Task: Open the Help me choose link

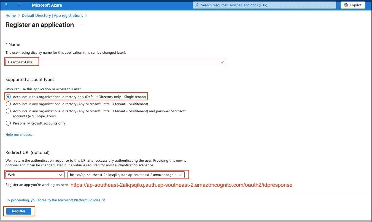Action: click(x=19, y=135)
